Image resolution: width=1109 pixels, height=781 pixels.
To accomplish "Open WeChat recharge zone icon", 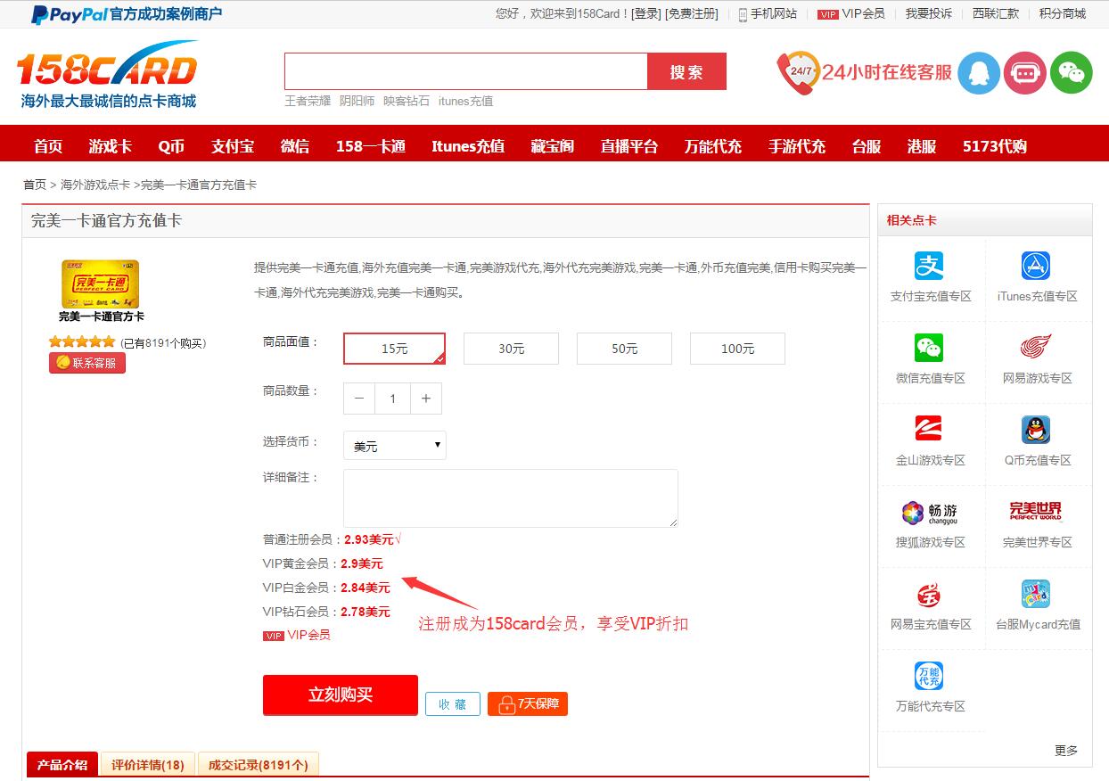I will pos(929,348).
